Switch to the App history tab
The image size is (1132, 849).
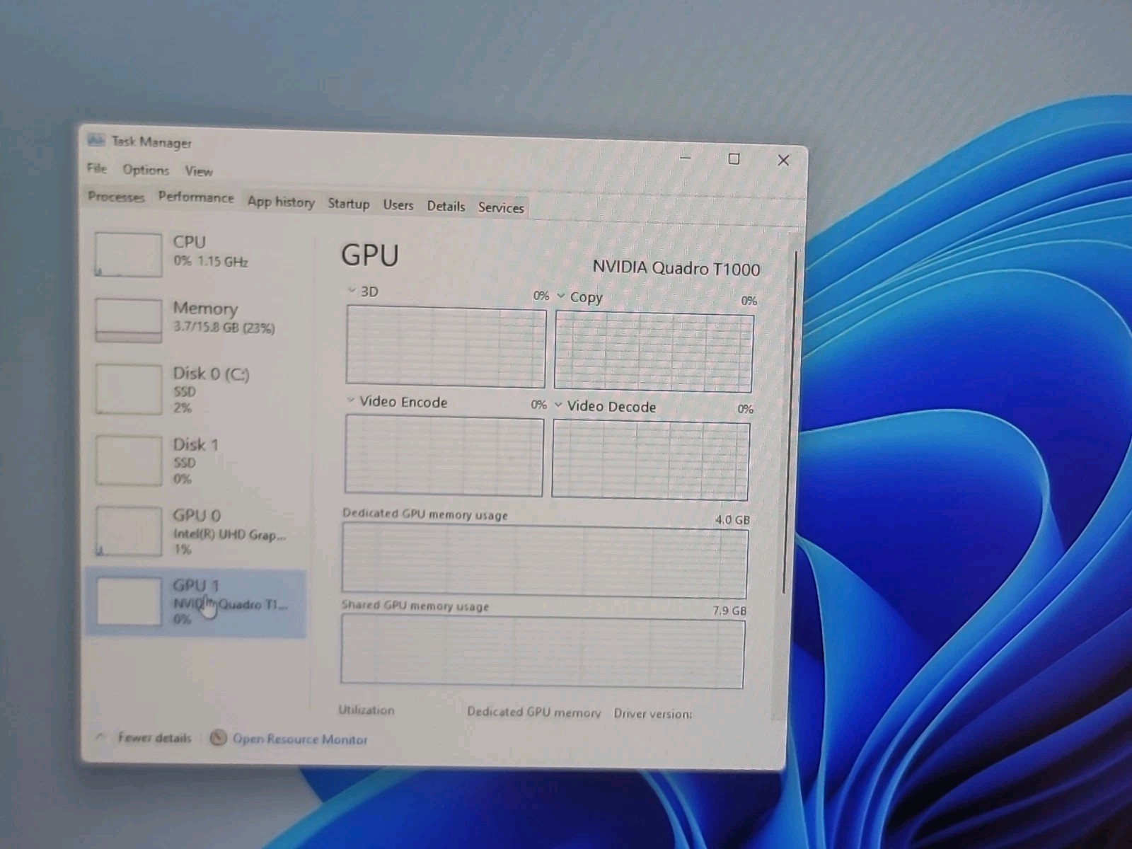[x=281, y=202]
